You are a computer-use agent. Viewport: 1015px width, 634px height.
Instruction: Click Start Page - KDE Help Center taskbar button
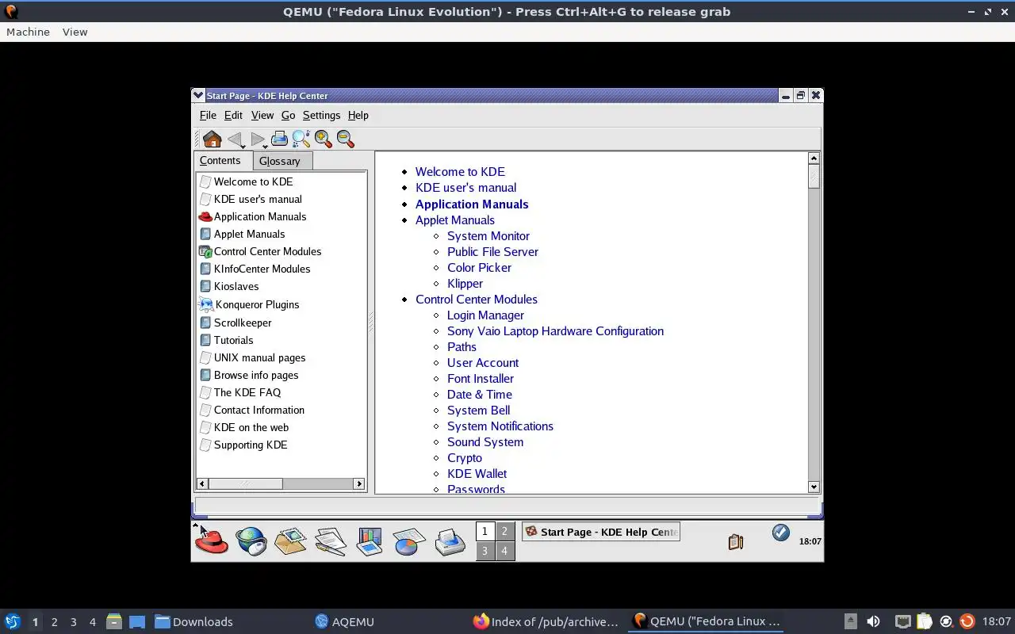pos(601,532)
